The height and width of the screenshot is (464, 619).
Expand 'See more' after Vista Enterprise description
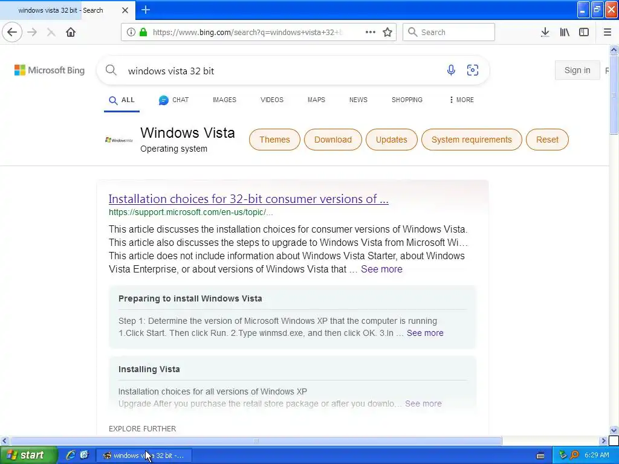(382, 269)
